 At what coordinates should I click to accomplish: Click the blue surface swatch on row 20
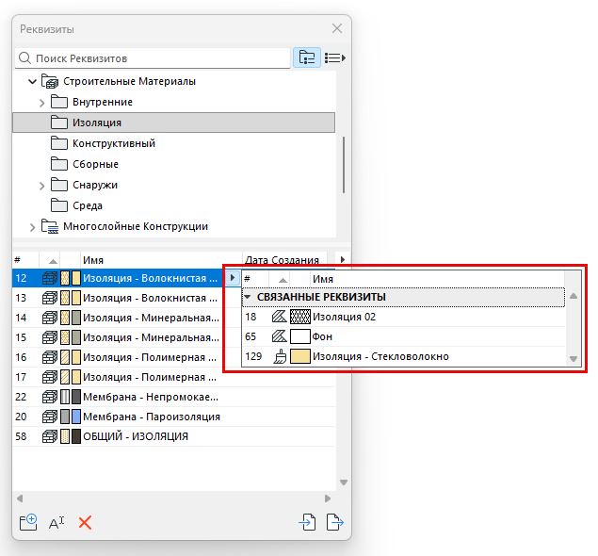76,417
